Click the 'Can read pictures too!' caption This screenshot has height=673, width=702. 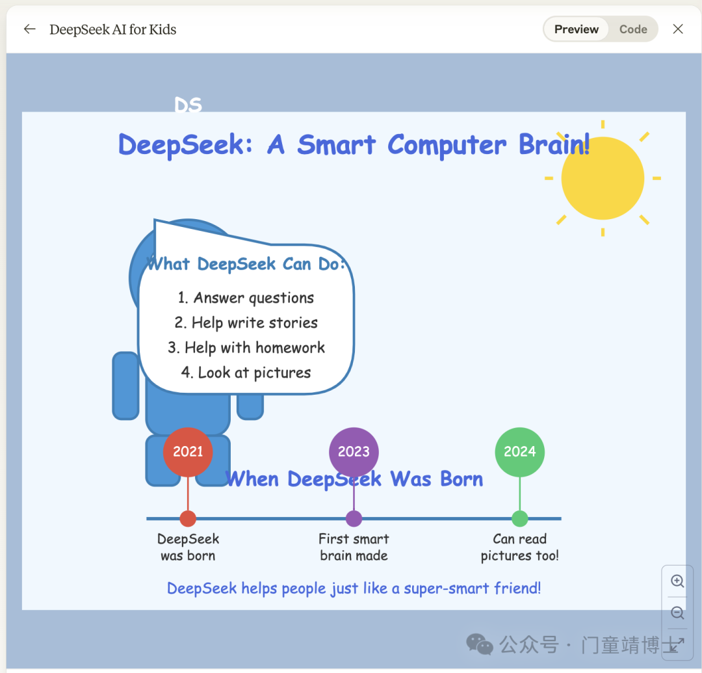pos(520,547)
